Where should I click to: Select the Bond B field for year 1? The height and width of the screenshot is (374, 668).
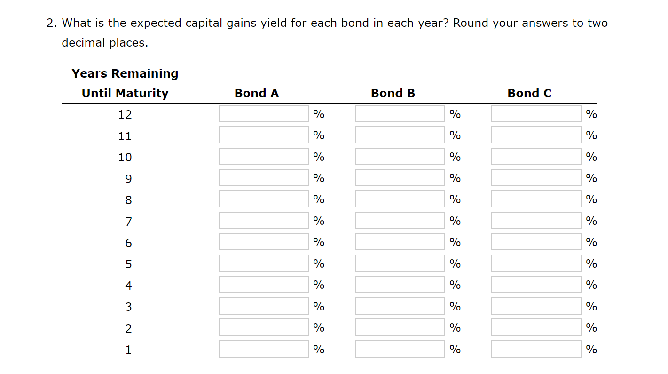pos(399,348)
